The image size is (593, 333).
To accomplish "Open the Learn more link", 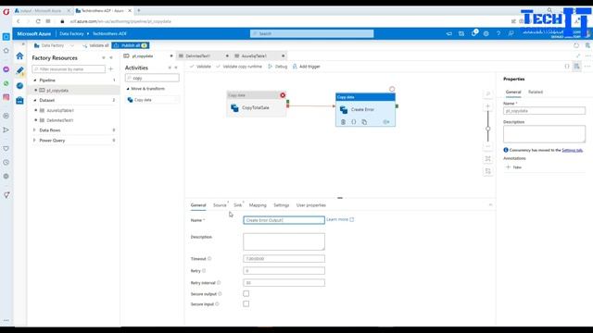I will 340,219.
